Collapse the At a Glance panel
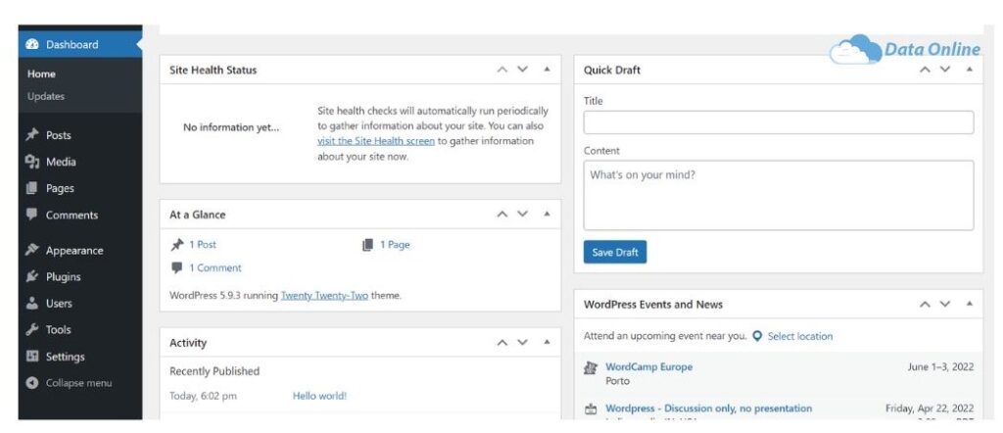The image size is (1003, 433). coord(547,214)
